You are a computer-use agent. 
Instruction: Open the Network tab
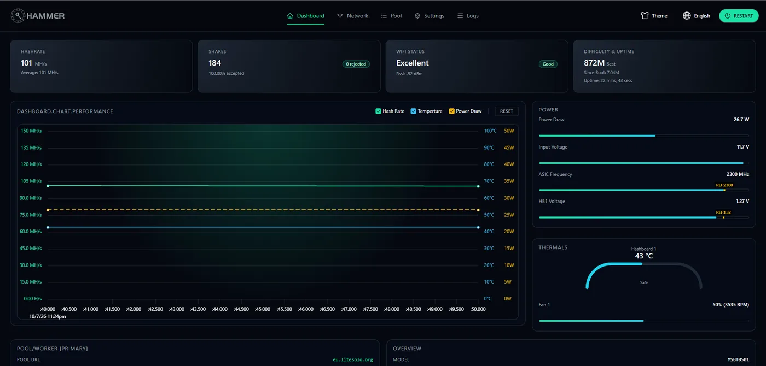[352, 16]
